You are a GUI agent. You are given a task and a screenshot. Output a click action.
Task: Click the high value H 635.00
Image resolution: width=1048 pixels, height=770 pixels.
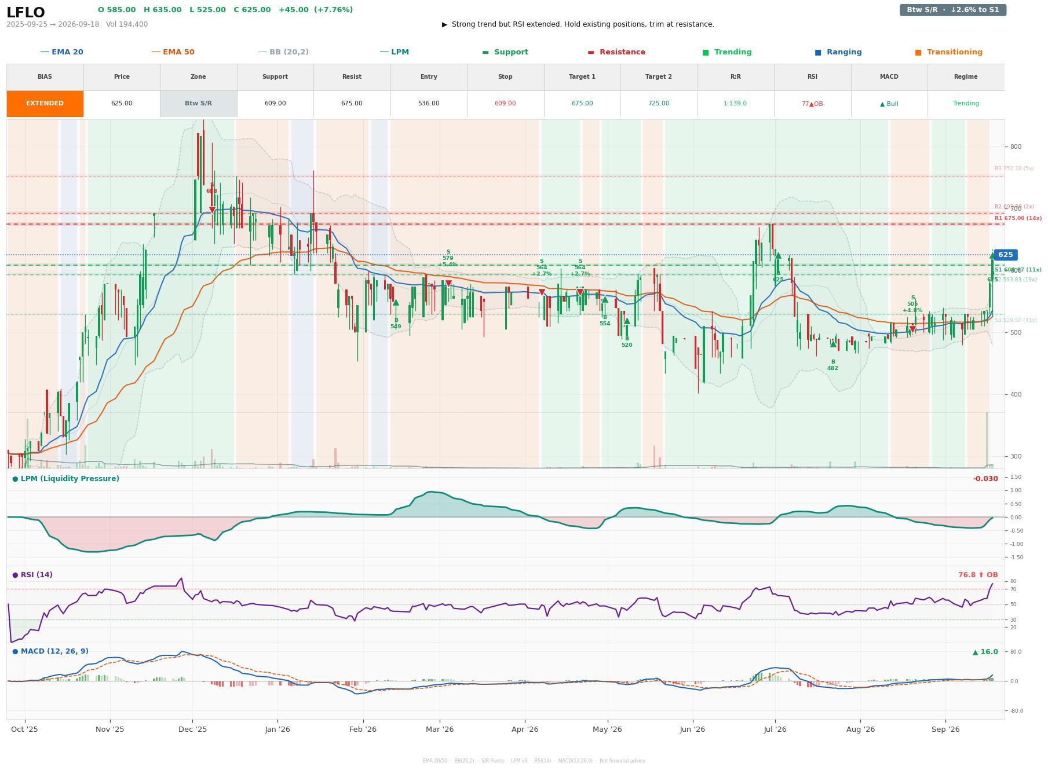[163, 10]
